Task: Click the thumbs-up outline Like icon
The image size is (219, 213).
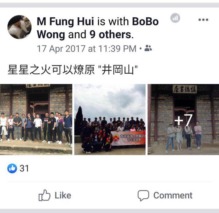Action: [x=44, y=195]
